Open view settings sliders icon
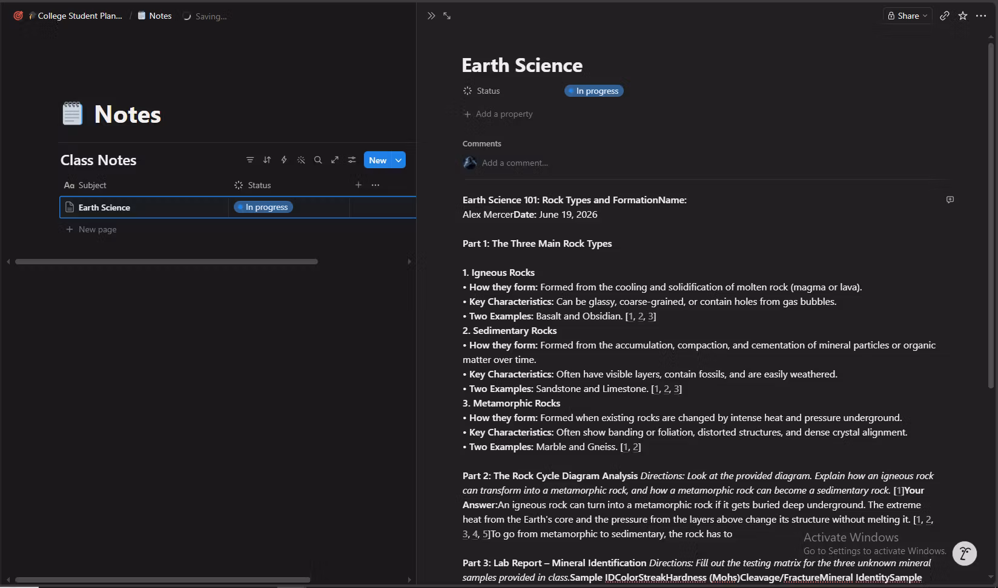The image size is (998, 588). pyautogui.click(x=352, y=160)
